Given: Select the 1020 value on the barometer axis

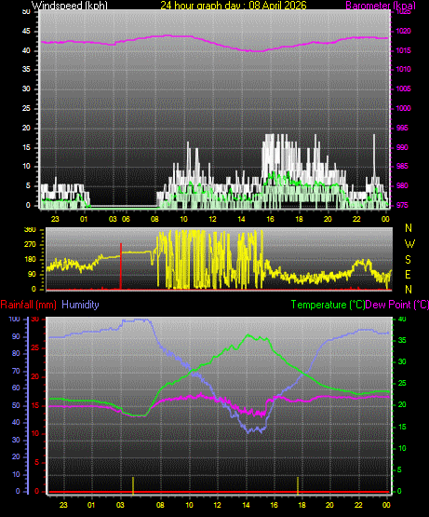Looking at the screenshot, I should pyautogui.click(x=404, y=32).
